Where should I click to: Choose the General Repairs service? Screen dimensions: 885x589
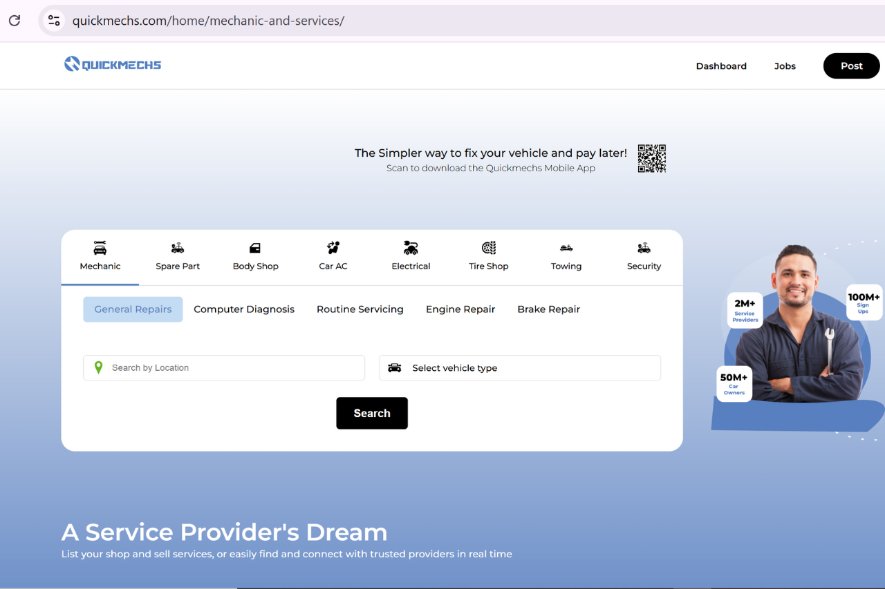click(133, 309)
